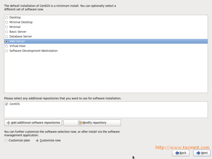The height and width of the screenshot is (159, 212).
Task: Click the CentOS repository list entry
Action: [x=15, y=104]
